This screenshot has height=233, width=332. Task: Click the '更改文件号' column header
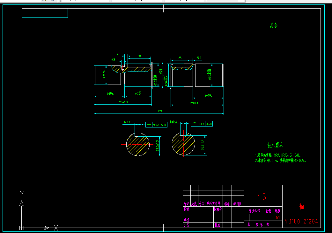click(x=214, y=204)
